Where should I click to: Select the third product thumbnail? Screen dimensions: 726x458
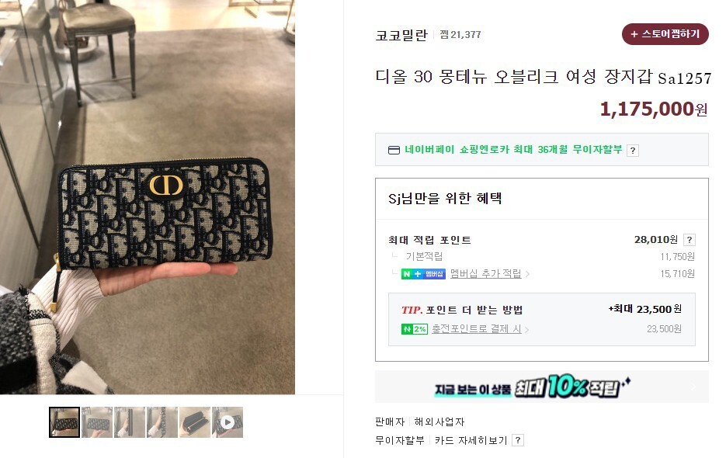coord(130,422)
